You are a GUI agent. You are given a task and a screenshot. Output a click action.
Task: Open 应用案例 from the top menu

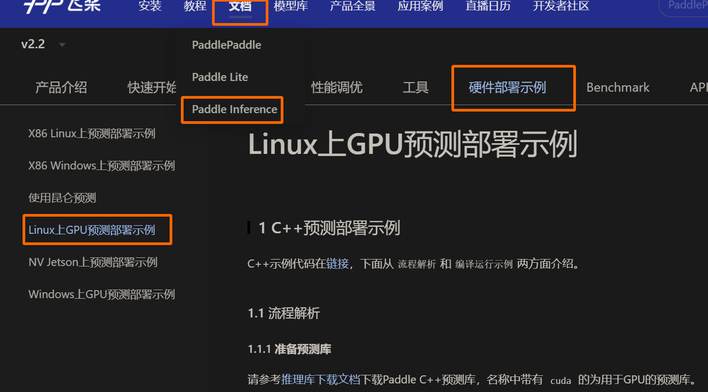[x=420, y=7]
